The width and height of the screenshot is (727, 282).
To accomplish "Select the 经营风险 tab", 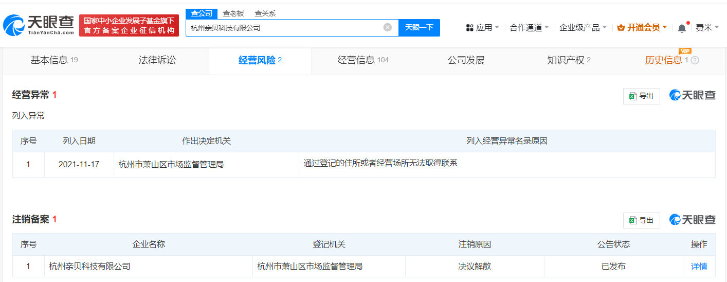I will [260, 60].
